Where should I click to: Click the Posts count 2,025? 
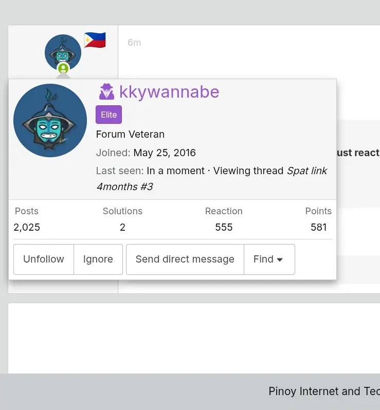coord(27,227)
